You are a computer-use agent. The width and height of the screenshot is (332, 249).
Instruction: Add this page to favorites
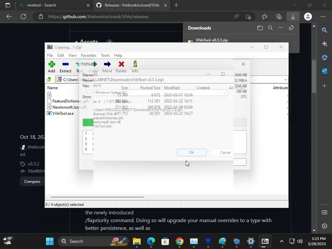(x=248, y=17)
